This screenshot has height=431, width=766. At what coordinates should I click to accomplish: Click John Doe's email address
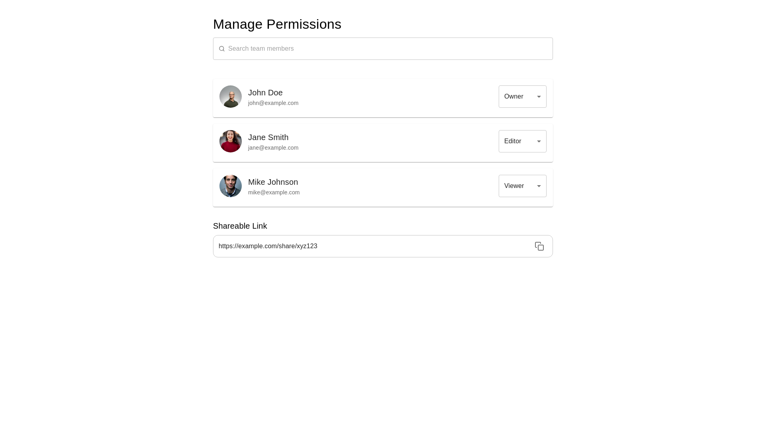[273, 103]
